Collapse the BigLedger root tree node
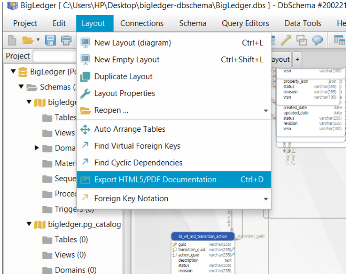 point(13,71)
